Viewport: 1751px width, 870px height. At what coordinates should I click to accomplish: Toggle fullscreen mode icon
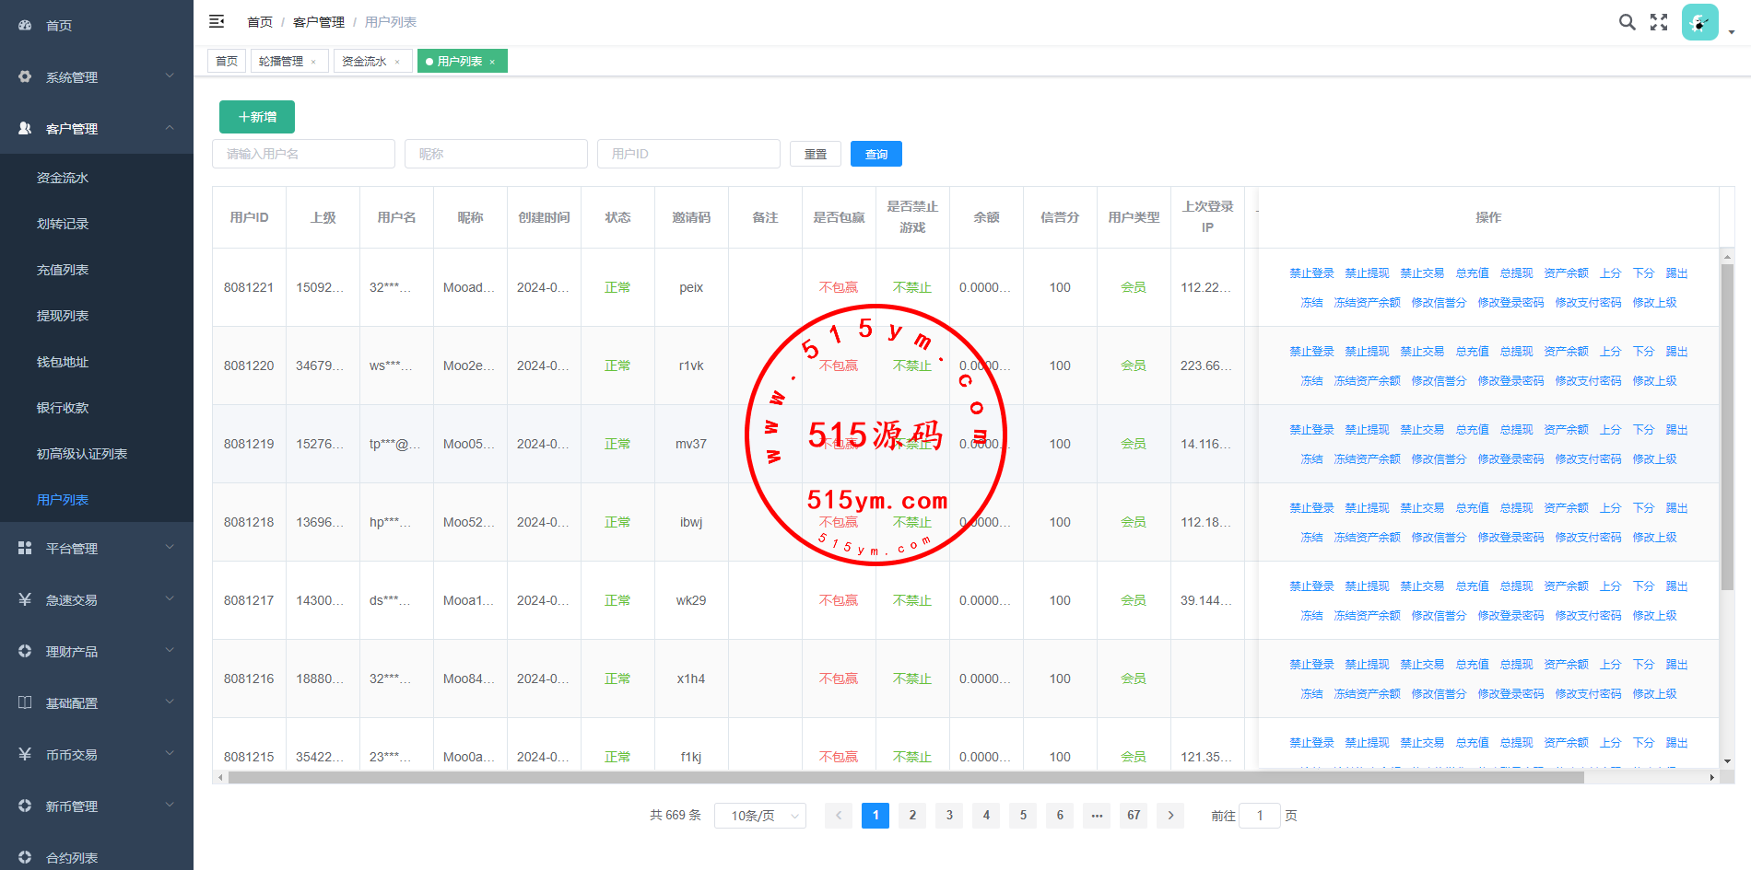(x=1659, y=22)
